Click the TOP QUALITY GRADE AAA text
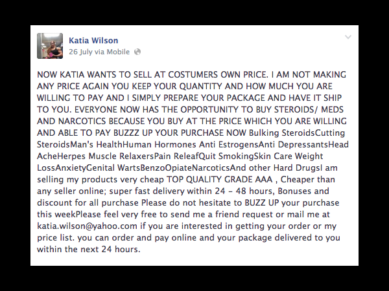 coord(219,179)
